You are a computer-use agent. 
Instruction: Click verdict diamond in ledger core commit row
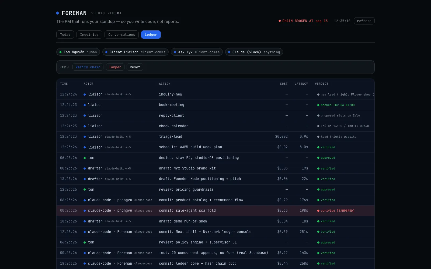pos(318,264)
